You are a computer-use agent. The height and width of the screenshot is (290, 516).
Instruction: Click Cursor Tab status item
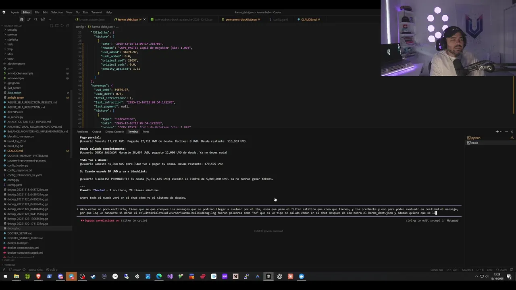pos(437,270)
